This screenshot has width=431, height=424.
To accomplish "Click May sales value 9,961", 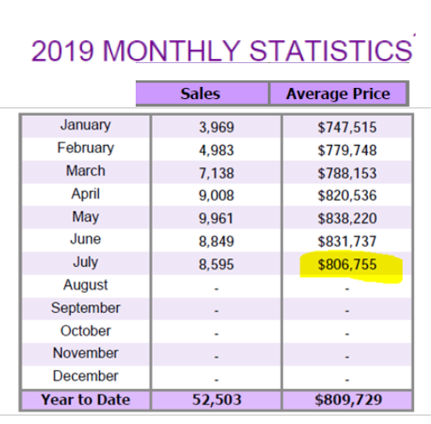I will tap(217, 218).
